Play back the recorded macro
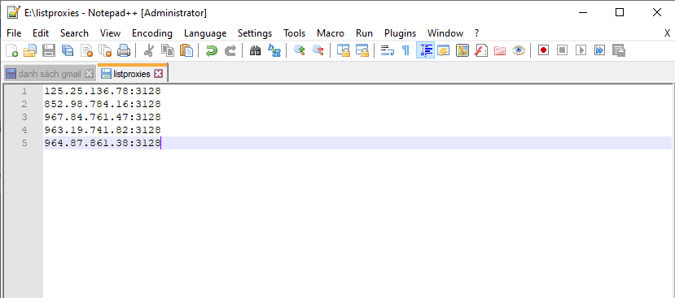The image size is (675, 298). tap(581, 50)
